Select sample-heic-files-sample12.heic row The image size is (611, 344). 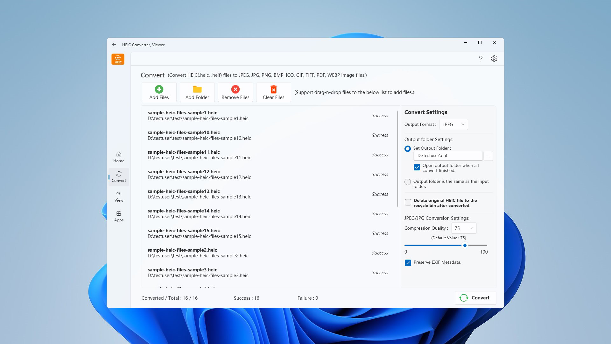(x=269, y=175)
